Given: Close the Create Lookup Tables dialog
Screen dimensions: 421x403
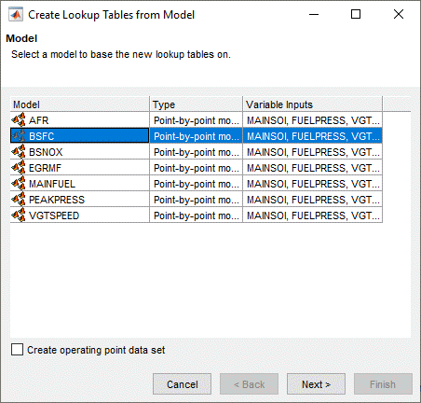Looking at the screenshot, I should [x=399, y=14].
